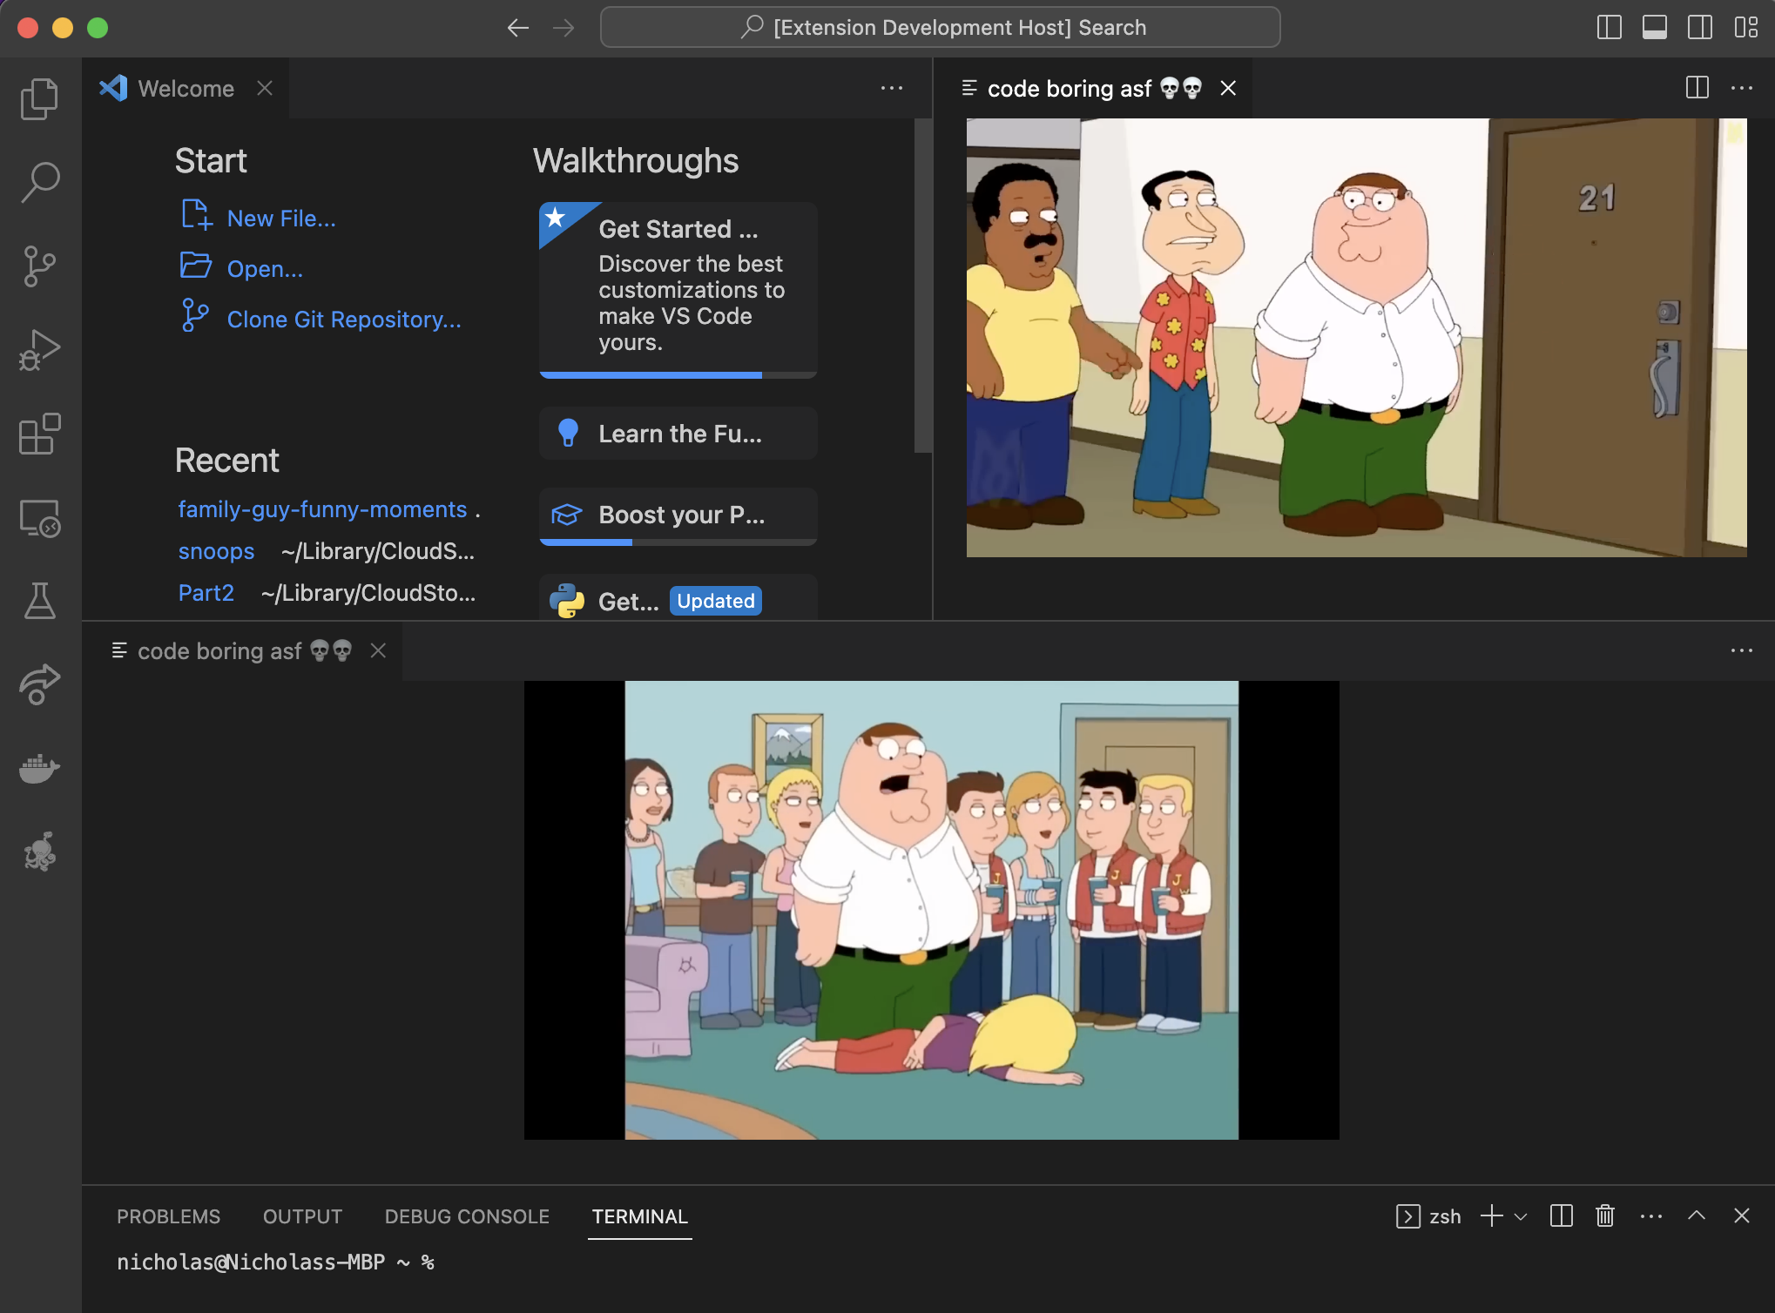Open more actions menu on Welcome tab group

click(892, 88)
